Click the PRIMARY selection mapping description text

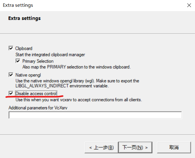pyautogui.click(x=76, y=67)
